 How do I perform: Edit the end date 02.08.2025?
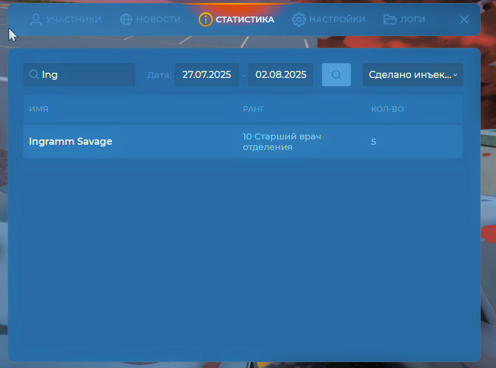[281, 75]
